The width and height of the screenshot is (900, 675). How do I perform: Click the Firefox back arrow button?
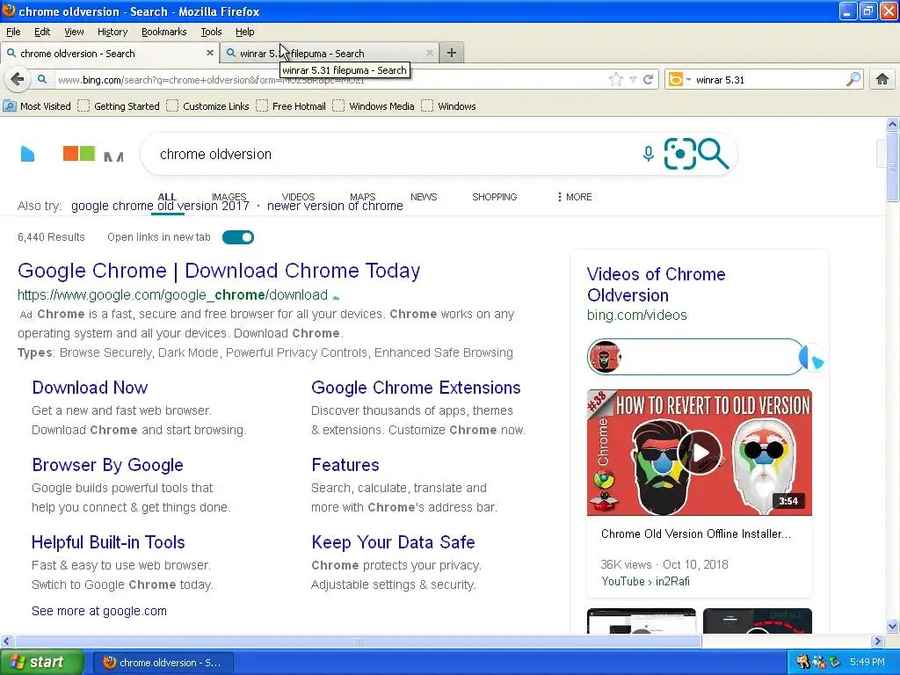pyautogui.click(x=18, y=79)
